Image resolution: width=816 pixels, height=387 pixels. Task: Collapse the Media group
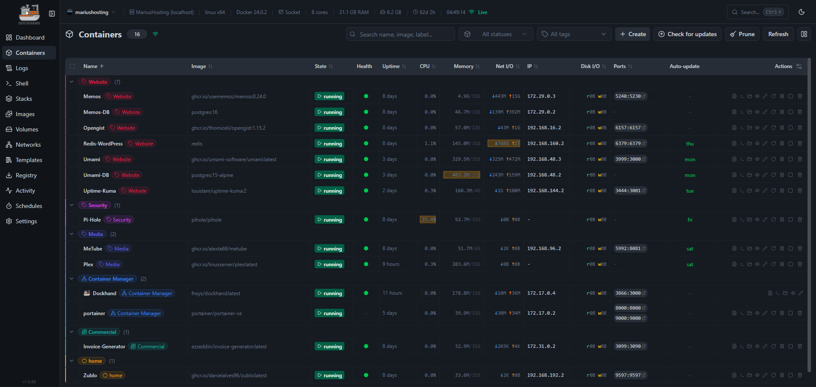(x=72, y=234)
